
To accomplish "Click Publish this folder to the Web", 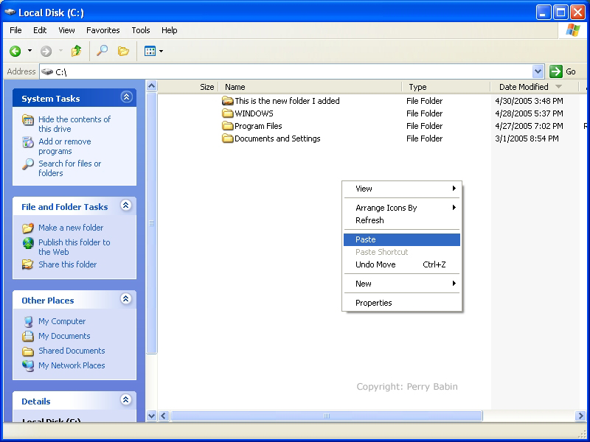I will tap(74, 247).
